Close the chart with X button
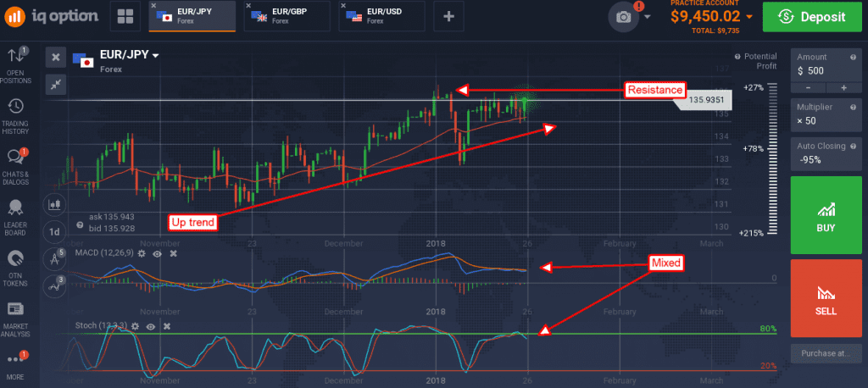Screen dimensions: 868x388 pyautogui.click(x=55, y=57)
